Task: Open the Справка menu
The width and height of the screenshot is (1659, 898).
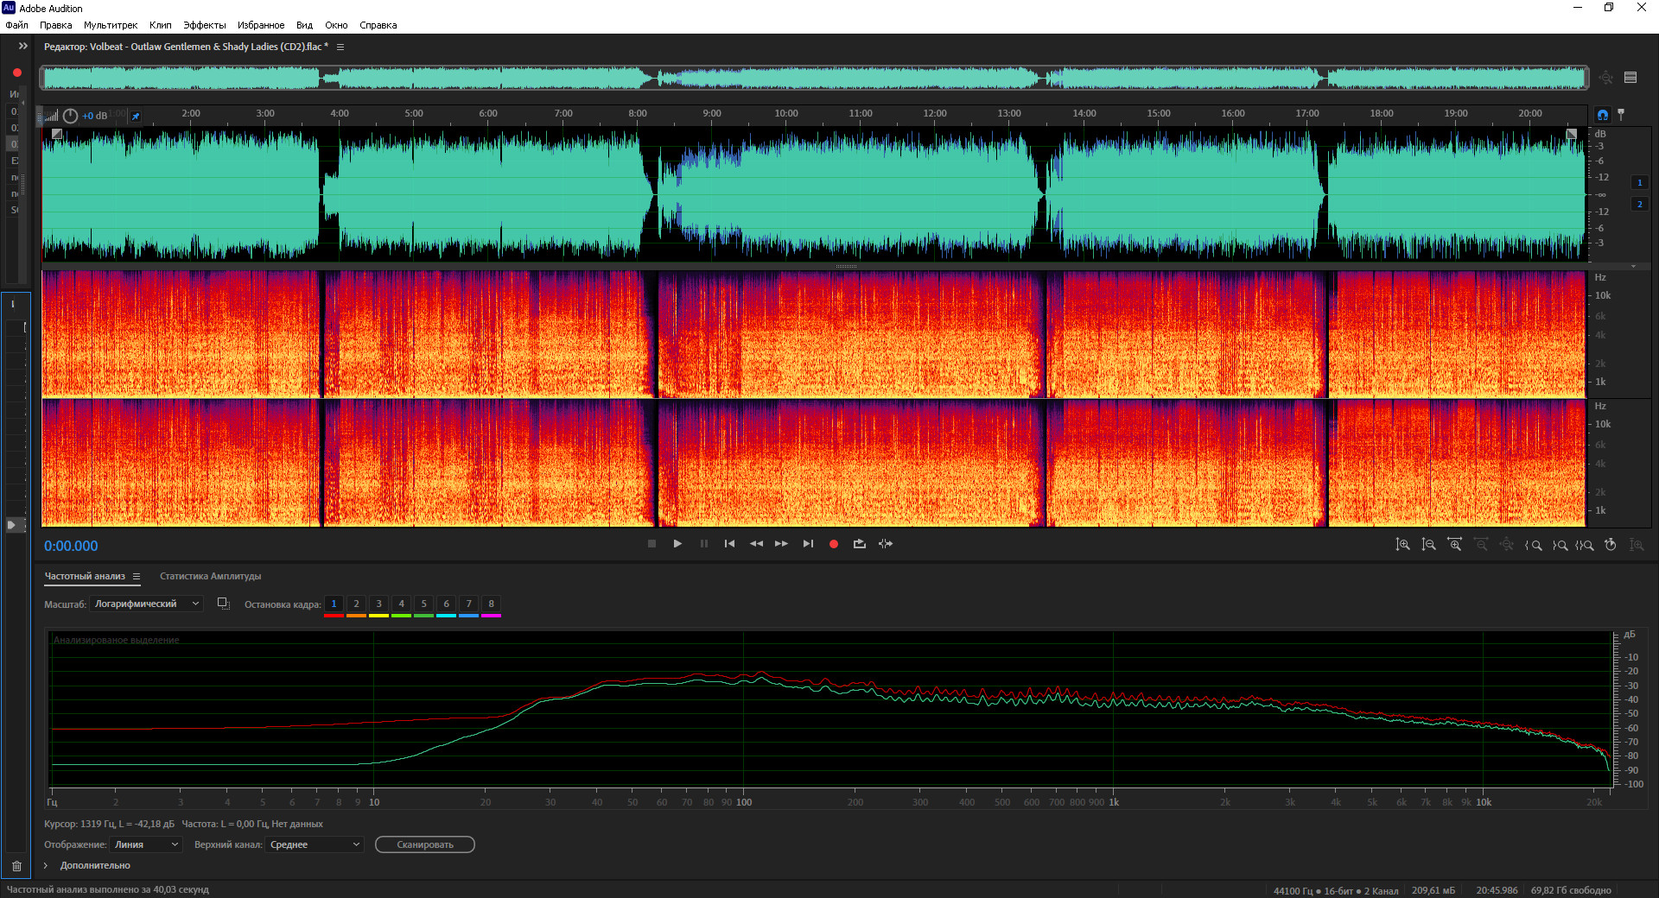Action: (378, 25)
